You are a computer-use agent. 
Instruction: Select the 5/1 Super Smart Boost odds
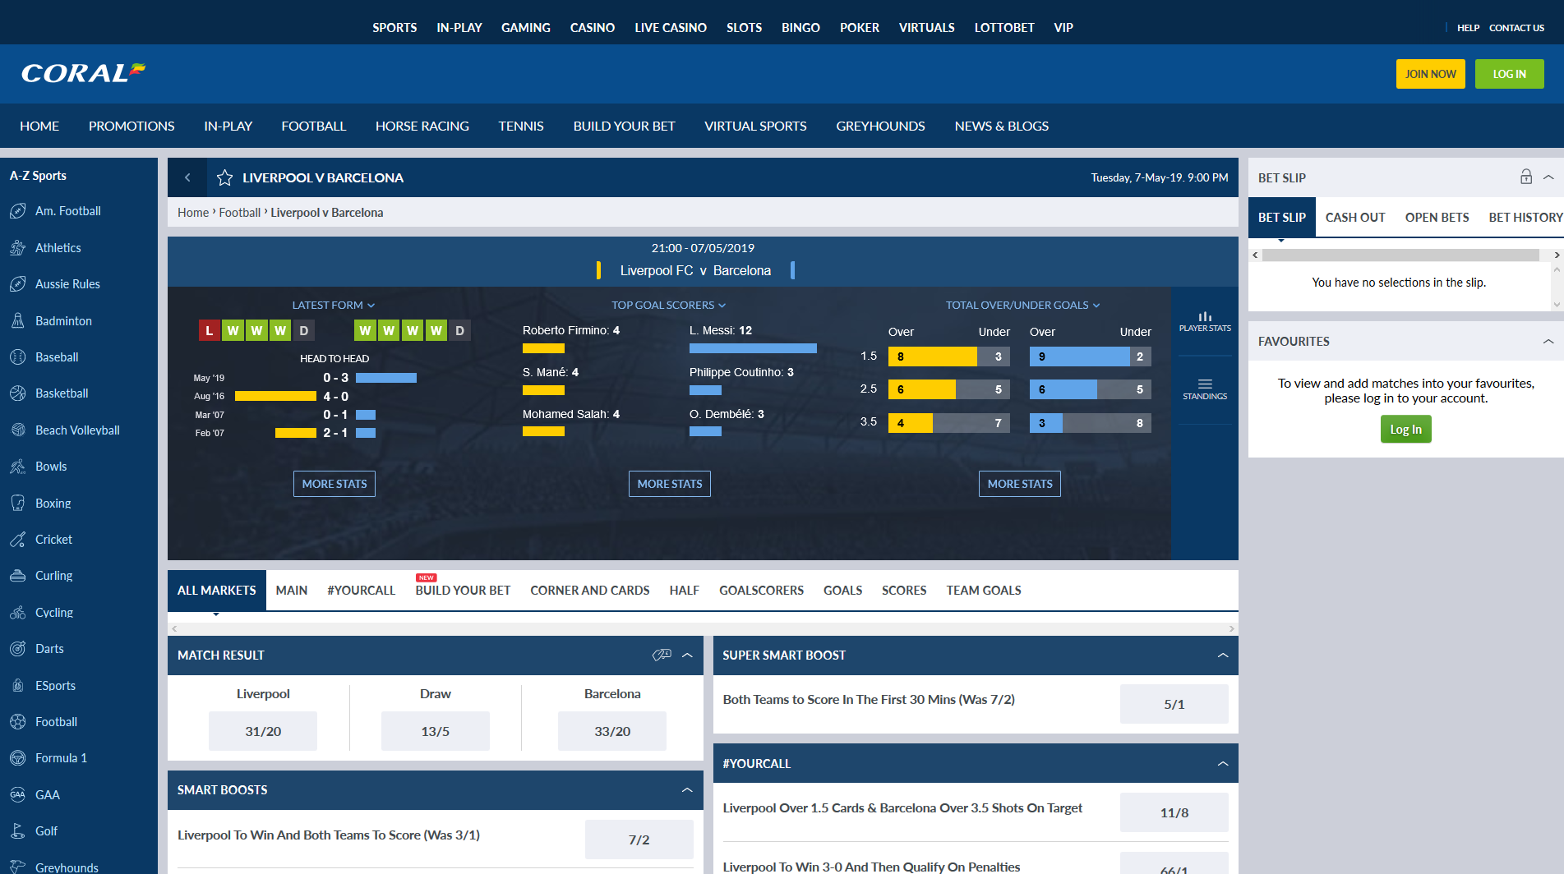[x=1174, y=704]
